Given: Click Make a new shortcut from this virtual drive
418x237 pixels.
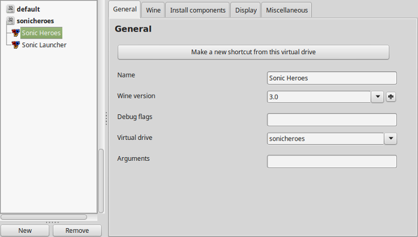Looking at the screenshot, I should coord(253,52).
